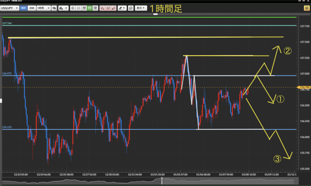Switch price display to ASK
The width and height of the screenshot is (311, 186).
[x=32, y=8]
